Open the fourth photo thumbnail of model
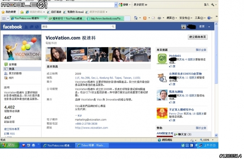Screen dimensions: 244x159 119,55
